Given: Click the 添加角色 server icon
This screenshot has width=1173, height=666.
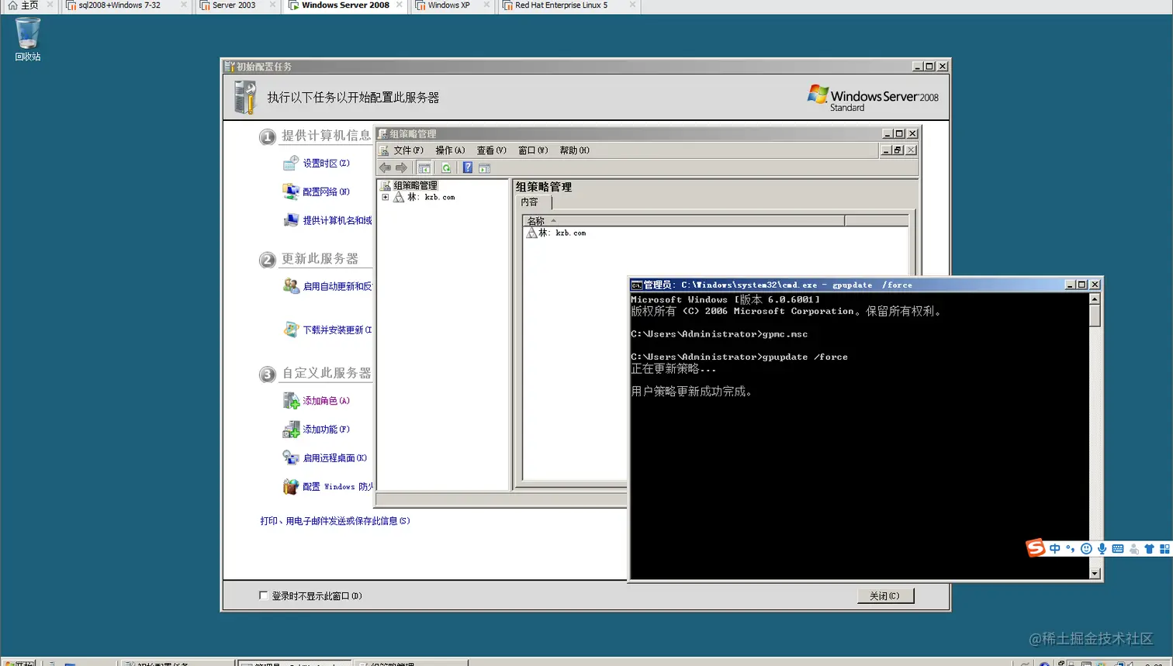Looking at the screenshot, I should coord(291,401).
